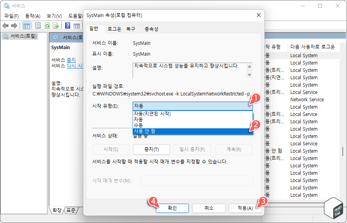The height and width of the screenshot is (223, 347).
Task: Navigate forward using the forward arrow icon
Action: (13, 26)
